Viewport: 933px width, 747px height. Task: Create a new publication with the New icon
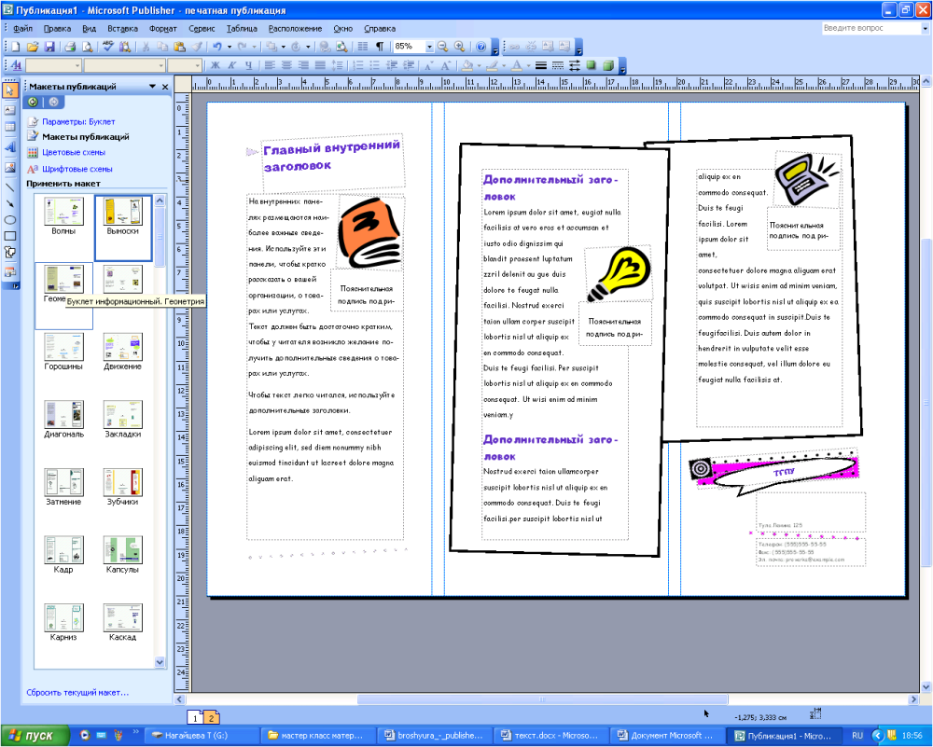16,47
